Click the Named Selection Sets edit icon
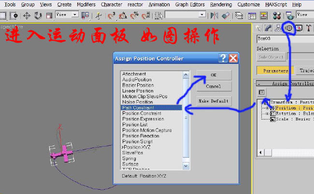 pyautogui.click(x=159, y=15)
